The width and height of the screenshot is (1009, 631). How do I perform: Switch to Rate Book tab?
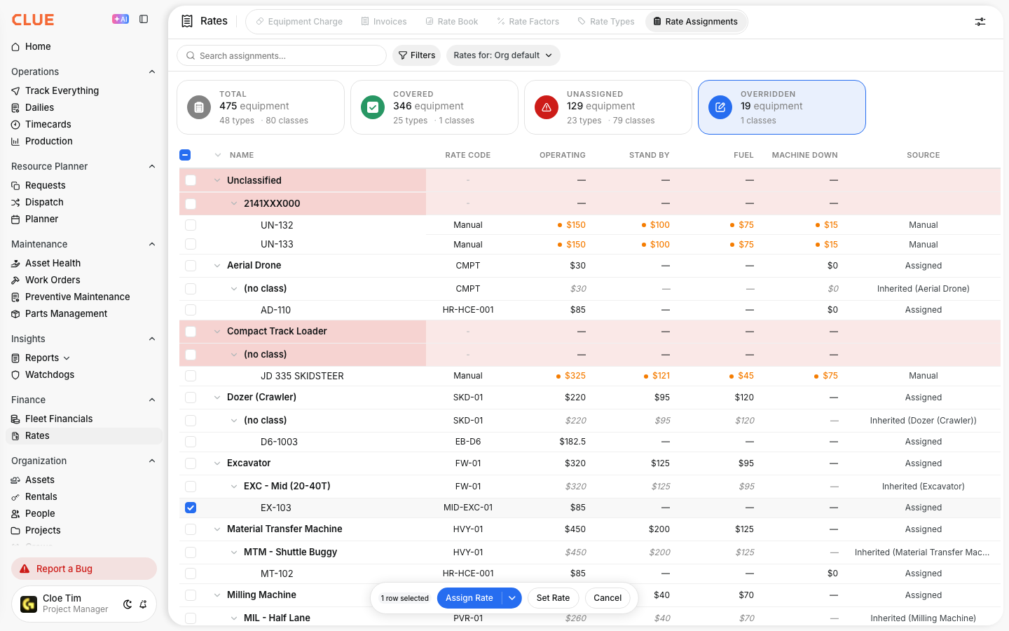[x=452, y=22]
